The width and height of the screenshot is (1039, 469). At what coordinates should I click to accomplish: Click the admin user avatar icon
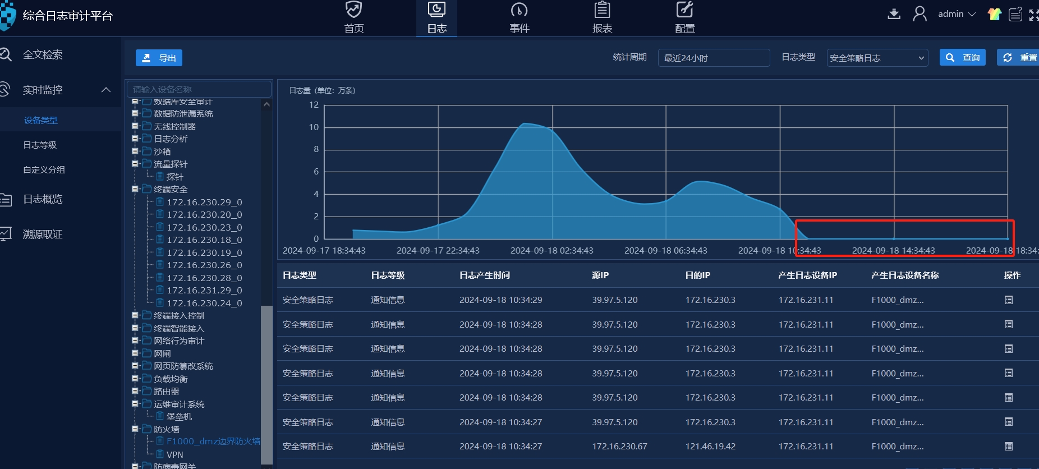[x=920, y=13]
